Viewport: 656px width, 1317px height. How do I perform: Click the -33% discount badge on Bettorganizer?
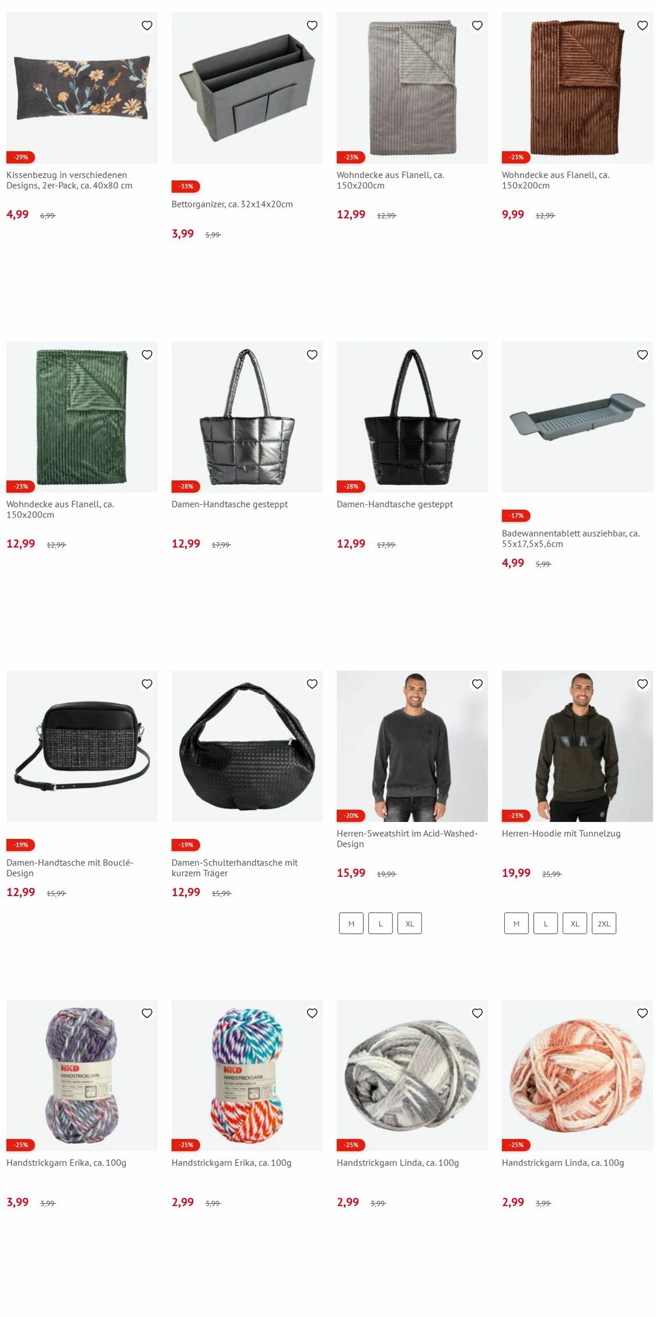(186, 186)
